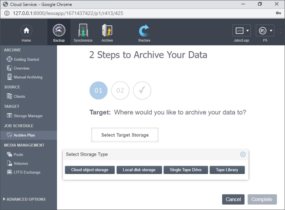285x210 pixels.
Task: Expand Advanced Options section
Action: tap(24, 199)
